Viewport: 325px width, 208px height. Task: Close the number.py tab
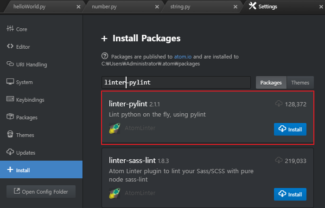coord(157,7)
